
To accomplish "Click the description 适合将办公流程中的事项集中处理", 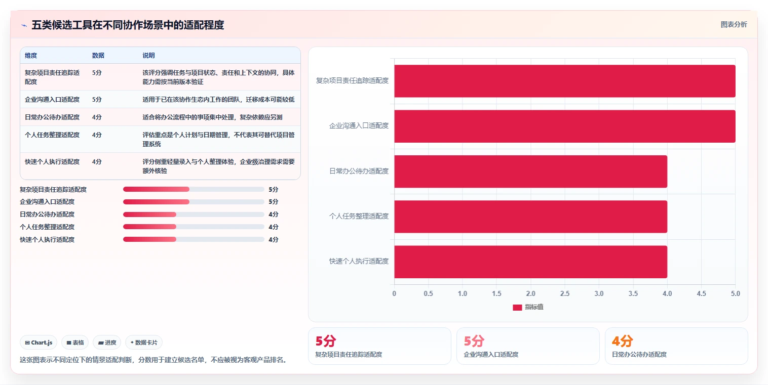I will click(212, 117).
